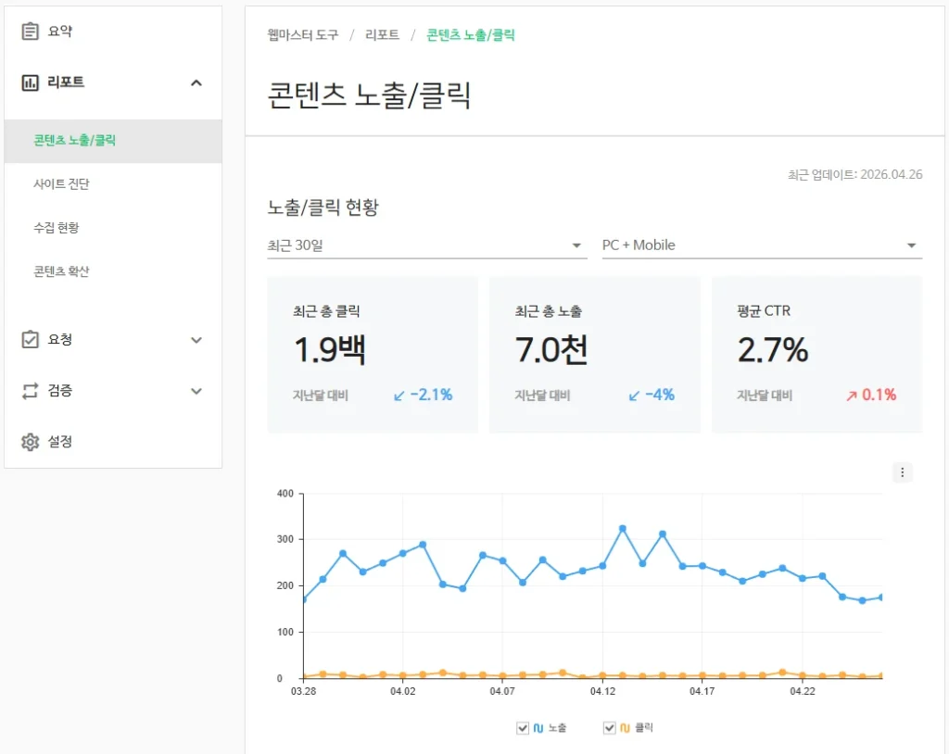Go to 웹마스터 도구 breadcrumb link
Screen dimensions: 949x754
pos(302,35)
